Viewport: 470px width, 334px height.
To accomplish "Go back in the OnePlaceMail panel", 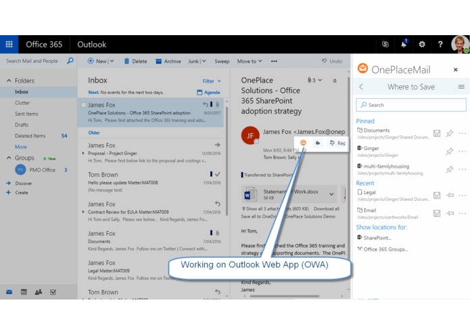I will pos(361,87).
